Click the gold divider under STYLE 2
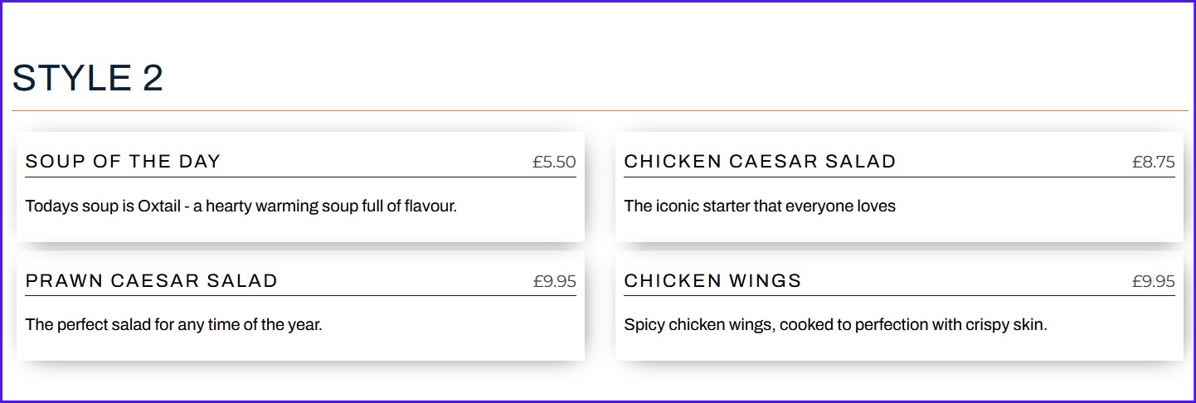The width and height of the screenshot is (1196, 403). [x=600, y=110]
